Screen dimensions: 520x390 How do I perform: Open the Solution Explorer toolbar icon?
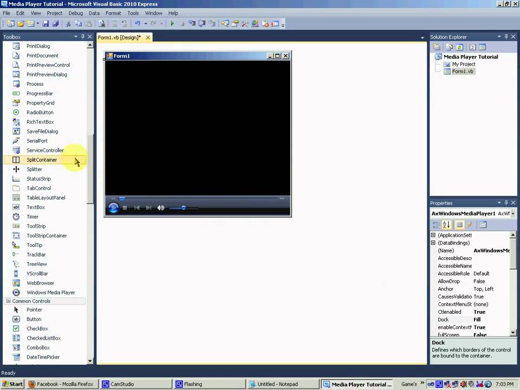[225, 23]
